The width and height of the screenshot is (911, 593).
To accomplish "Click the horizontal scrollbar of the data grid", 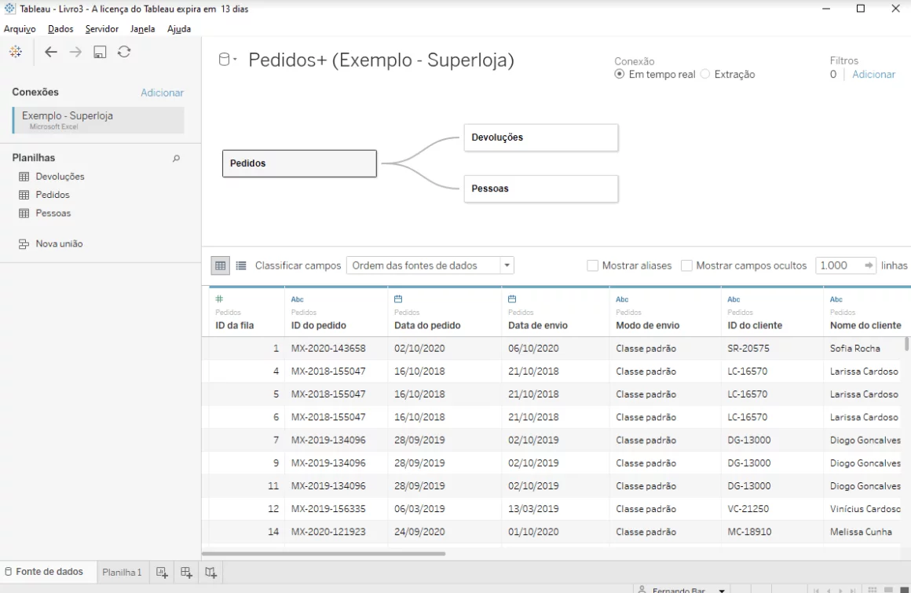I will (x=324, y=554).
